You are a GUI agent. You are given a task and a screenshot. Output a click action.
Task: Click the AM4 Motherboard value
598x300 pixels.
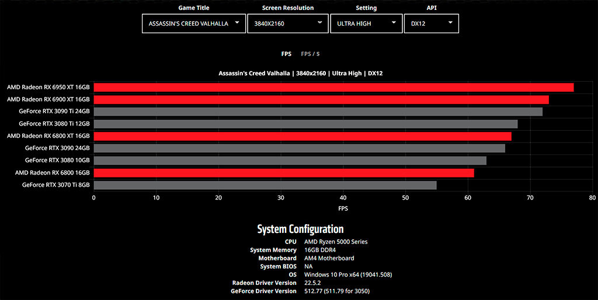(329, 258)
